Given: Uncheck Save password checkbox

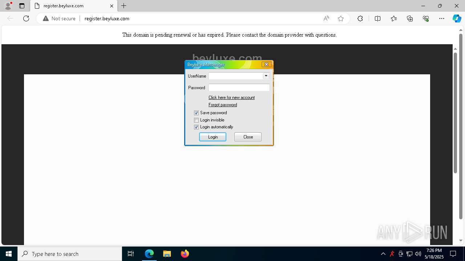Looking at the screenshot, I should coord(196,113).
